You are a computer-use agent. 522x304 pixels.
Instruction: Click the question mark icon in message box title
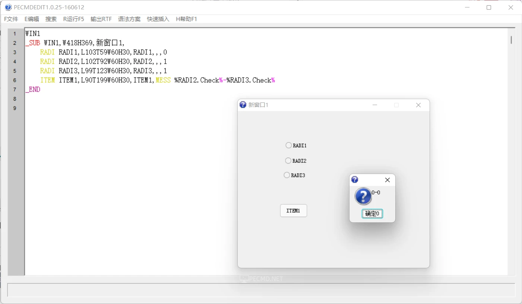(x=355, y=180)
